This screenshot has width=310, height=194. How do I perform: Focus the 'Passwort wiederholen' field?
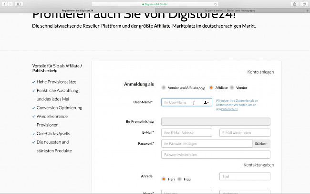point(216,154)
